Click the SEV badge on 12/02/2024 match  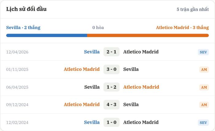point(203,122)
